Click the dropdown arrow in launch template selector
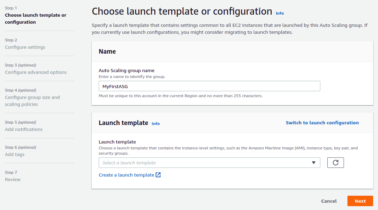The height and width of the screenshot is (210, 378). [313, 163]
